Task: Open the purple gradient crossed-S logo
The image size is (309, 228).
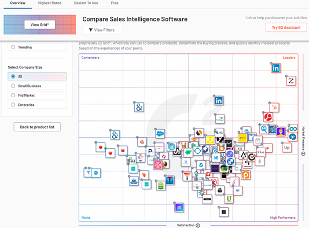Action: (x=179, y=207)
